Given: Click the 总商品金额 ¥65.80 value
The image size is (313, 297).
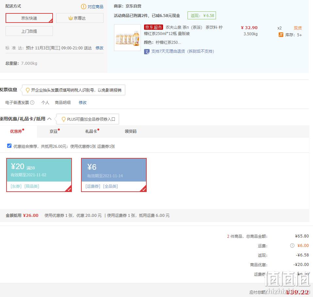Looking at the screenshot, I should 302,236.
